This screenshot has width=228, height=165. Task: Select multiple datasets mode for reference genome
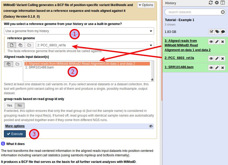pyautogui.click(x=20, y=45)
